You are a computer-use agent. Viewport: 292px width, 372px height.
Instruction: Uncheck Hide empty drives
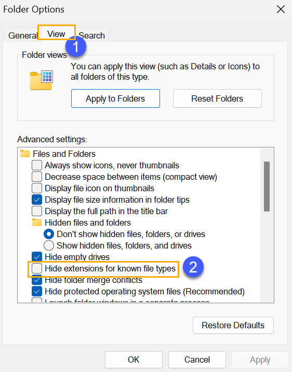coord(37,257)
